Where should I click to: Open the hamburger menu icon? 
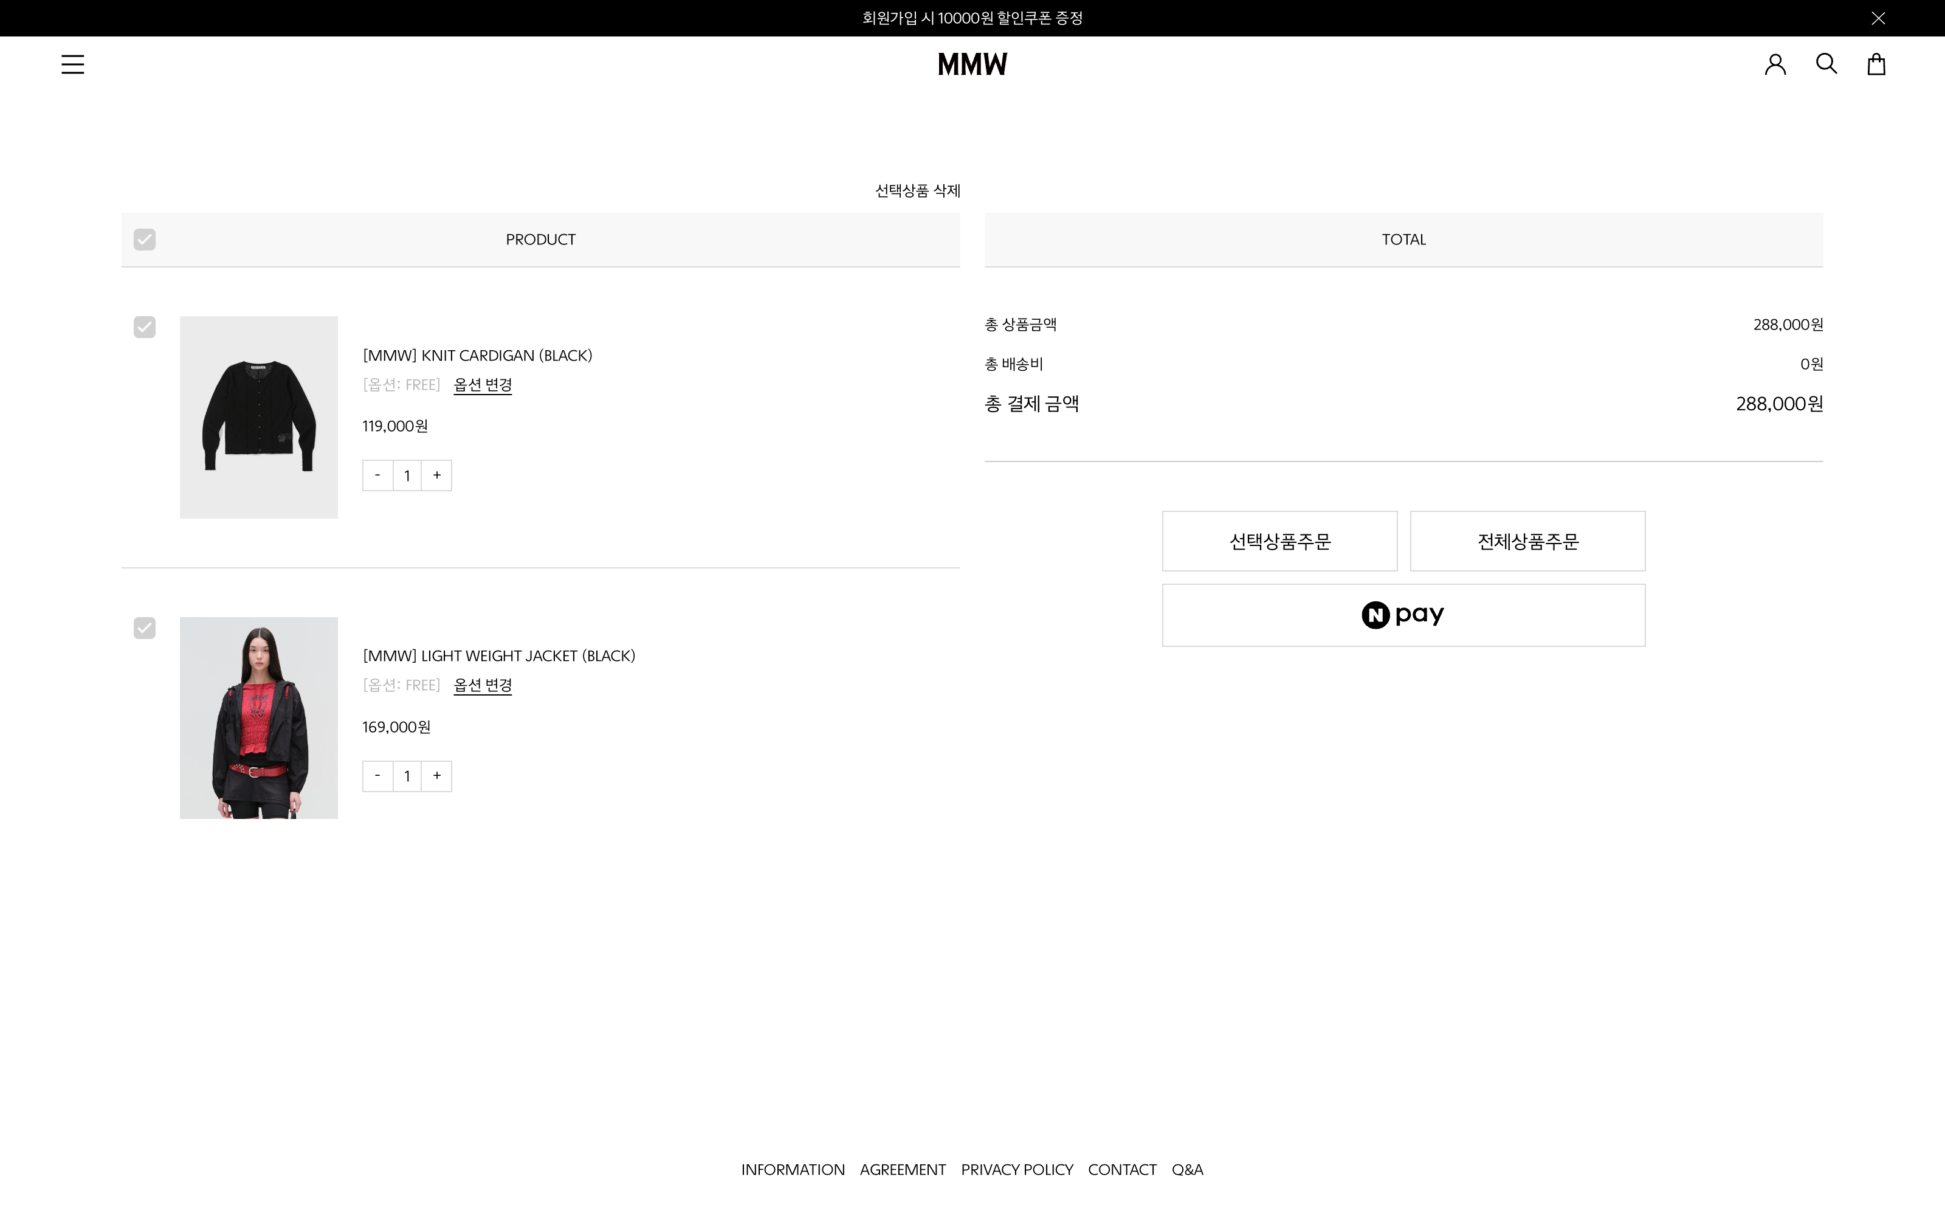72,64
